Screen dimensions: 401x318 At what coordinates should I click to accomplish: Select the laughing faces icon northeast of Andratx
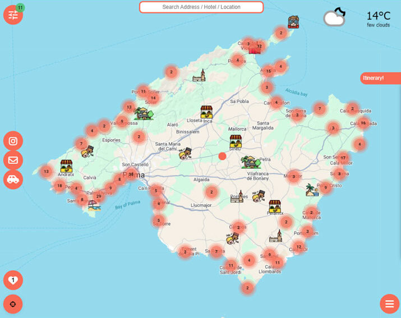click(87, 151)
